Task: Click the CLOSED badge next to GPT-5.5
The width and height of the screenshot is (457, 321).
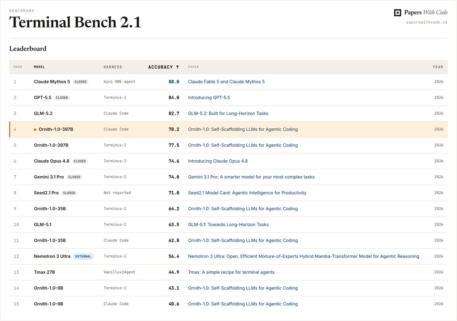Action: [62, 98]
